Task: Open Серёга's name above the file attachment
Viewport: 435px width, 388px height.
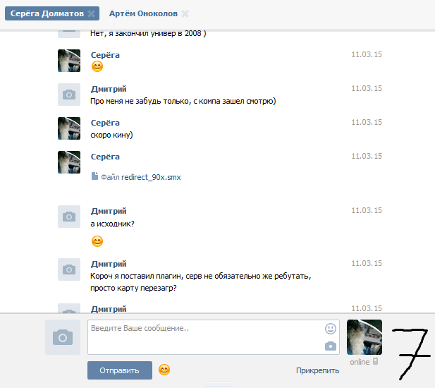Action: (105, 157)
